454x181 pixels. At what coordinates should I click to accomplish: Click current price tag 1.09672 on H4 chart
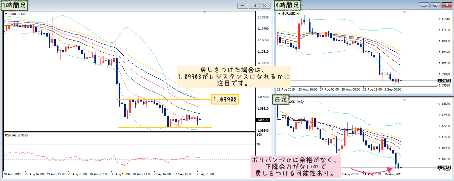point(445,81)
